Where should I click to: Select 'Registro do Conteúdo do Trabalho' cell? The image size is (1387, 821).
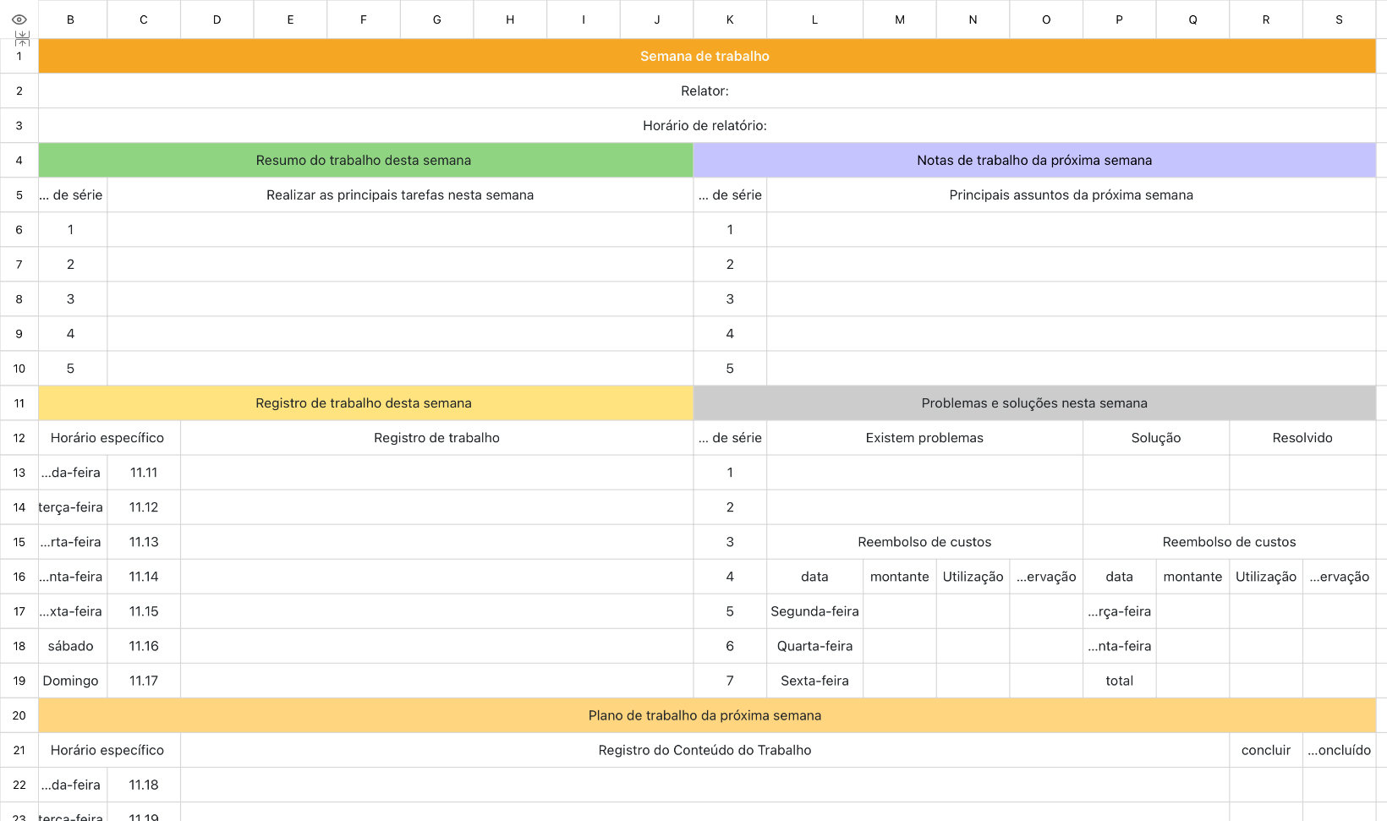[704, 750]
